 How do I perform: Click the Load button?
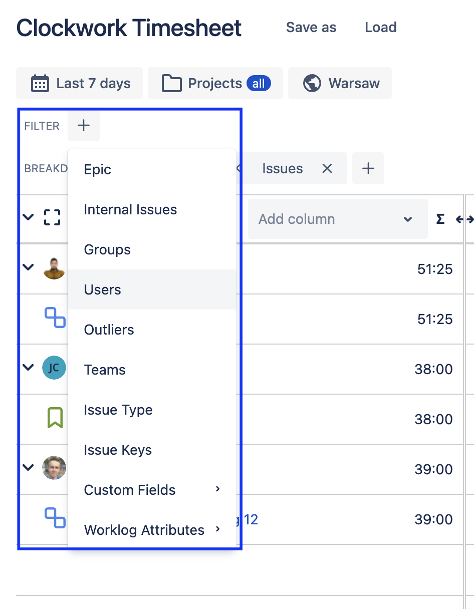click(x=381, y=28)
